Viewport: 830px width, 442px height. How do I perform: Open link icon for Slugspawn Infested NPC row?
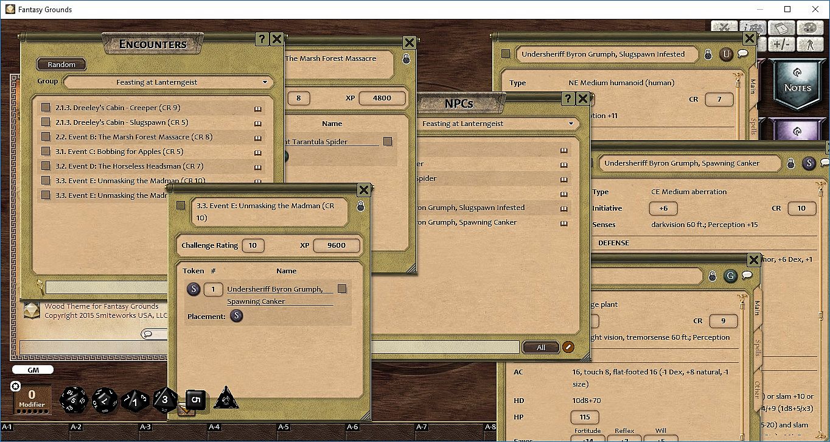click(x=563, y=208)
